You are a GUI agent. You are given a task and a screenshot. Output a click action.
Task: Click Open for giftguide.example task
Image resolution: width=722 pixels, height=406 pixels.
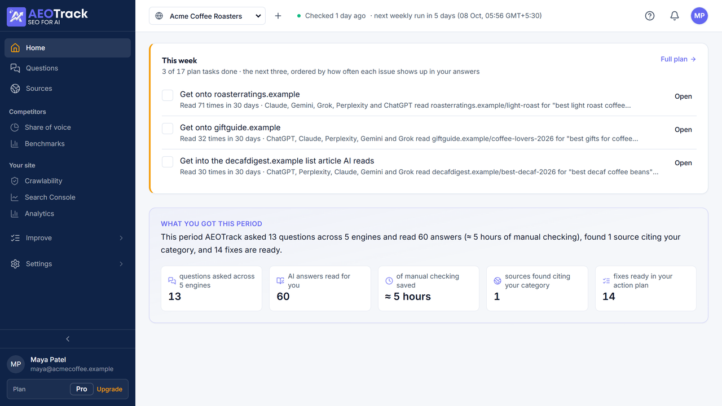(683, 130)
